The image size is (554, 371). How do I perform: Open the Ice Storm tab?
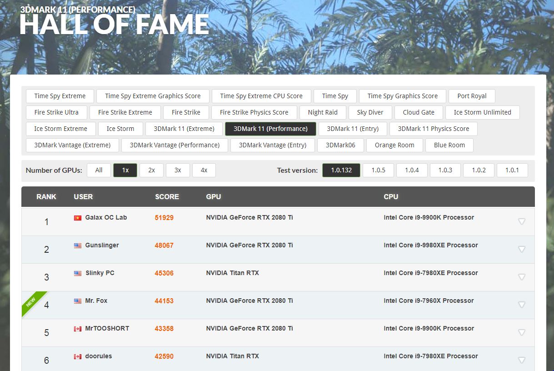120,129
